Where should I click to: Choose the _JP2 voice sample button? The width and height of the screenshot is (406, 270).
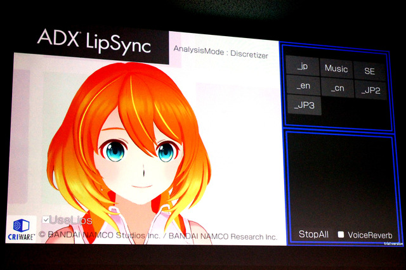pos(370,90)
